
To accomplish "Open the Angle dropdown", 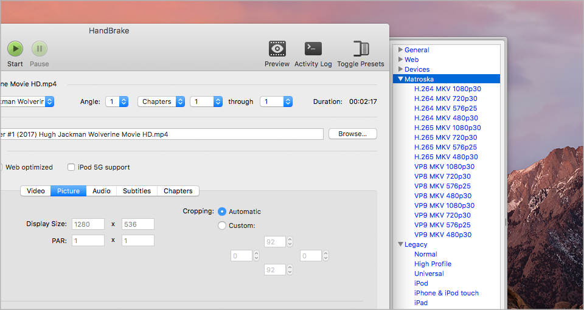I will (117, 102).
